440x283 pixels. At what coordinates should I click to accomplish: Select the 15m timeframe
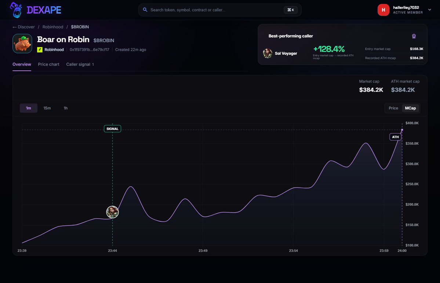(47, 108)
